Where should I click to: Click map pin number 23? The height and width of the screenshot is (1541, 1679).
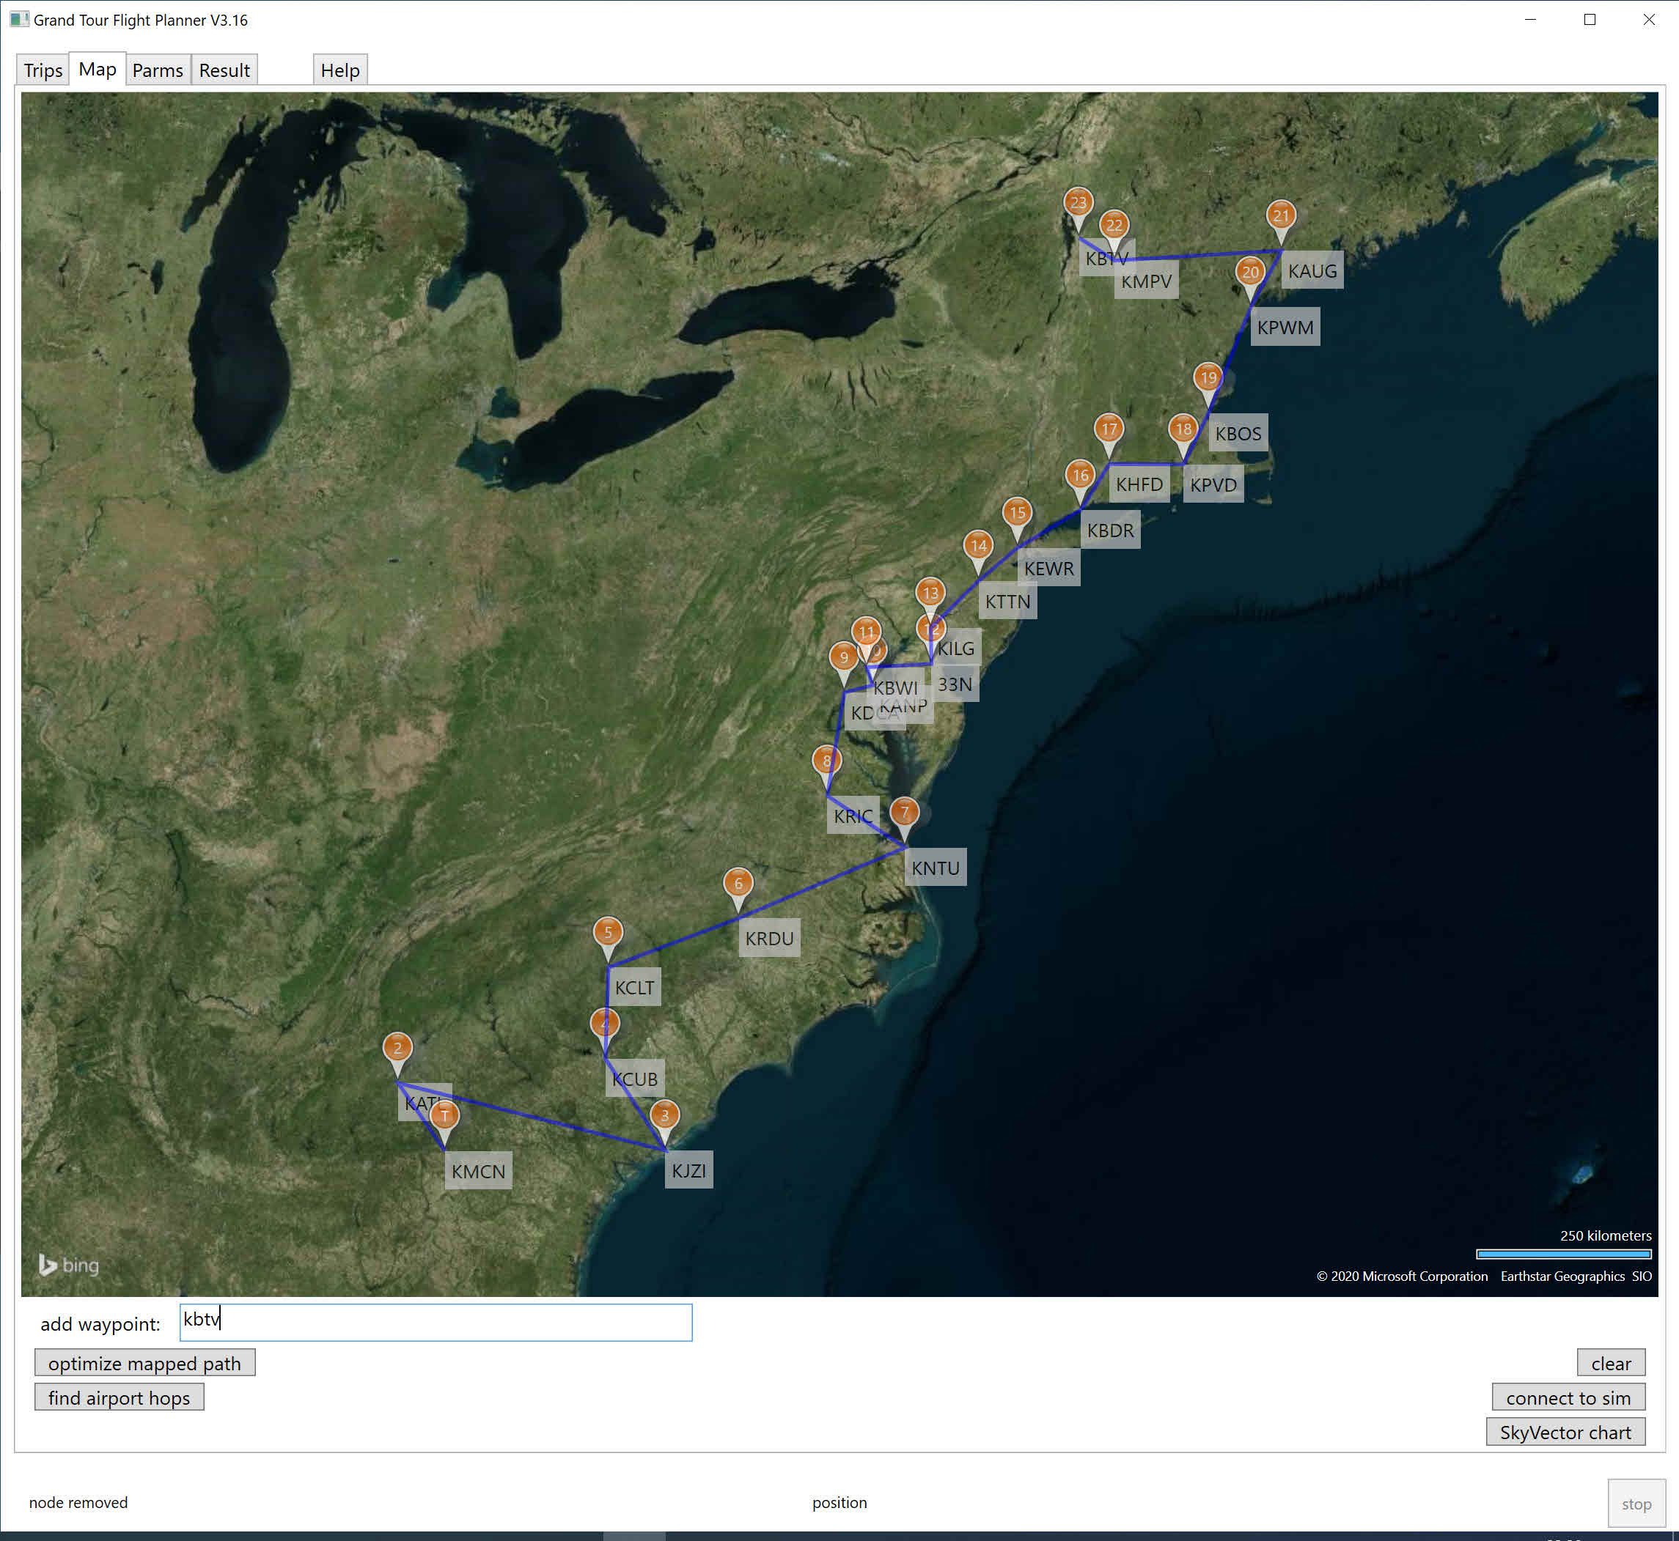click(1079, 203)
